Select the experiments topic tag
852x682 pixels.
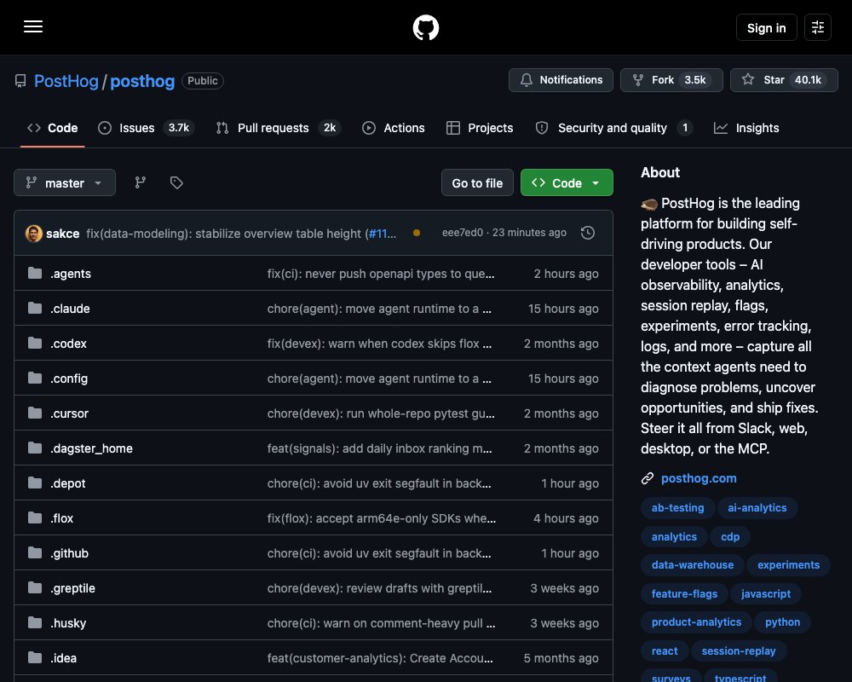tap(788, 565)
